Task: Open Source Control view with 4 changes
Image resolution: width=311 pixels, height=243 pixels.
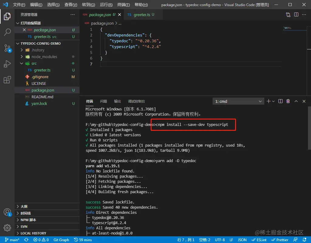Action: click(x=7, y=48)
